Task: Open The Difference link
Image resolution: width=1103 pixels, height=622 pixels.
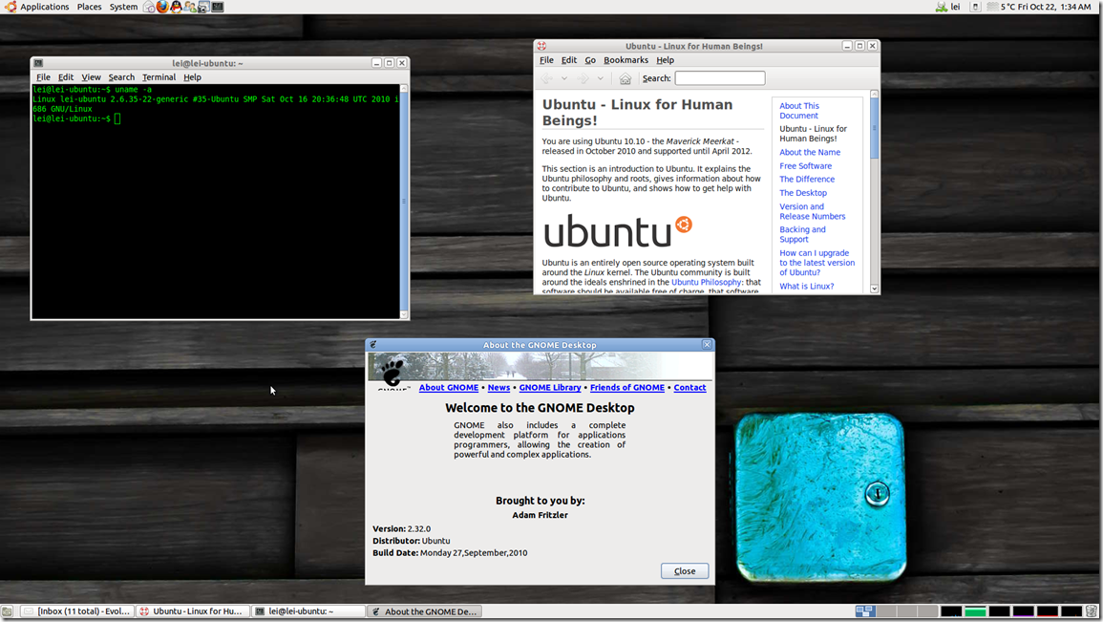Action: [x=807, y=180]
